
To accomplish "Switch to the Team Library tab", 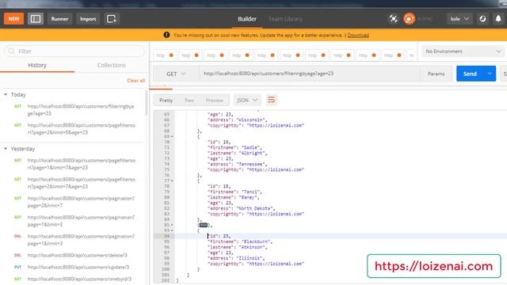I will (x=285, y=19).
